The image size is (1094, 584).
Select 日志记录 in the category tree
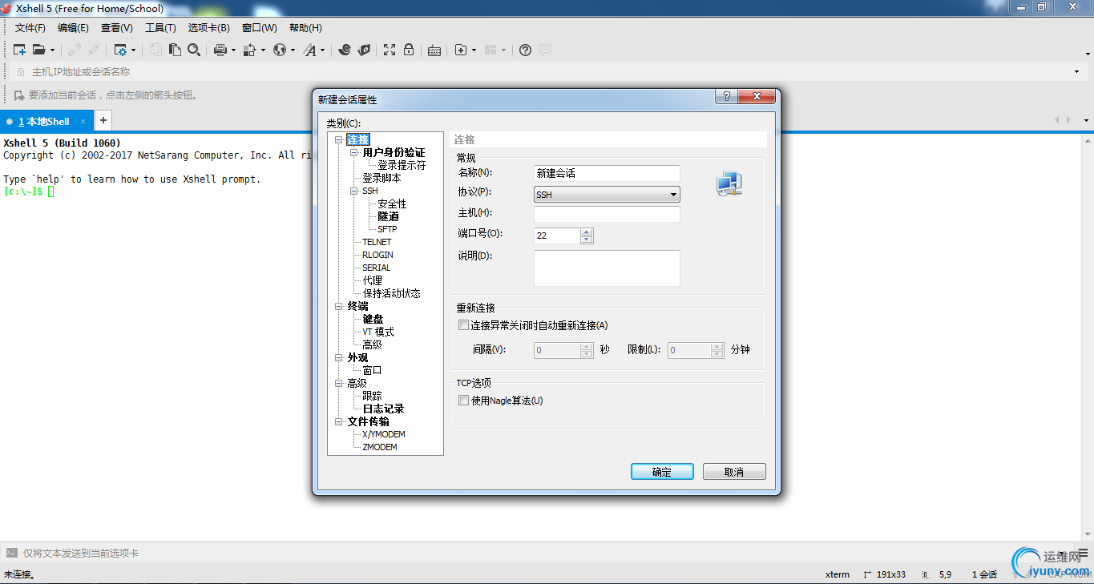click(x=383, y=409)
